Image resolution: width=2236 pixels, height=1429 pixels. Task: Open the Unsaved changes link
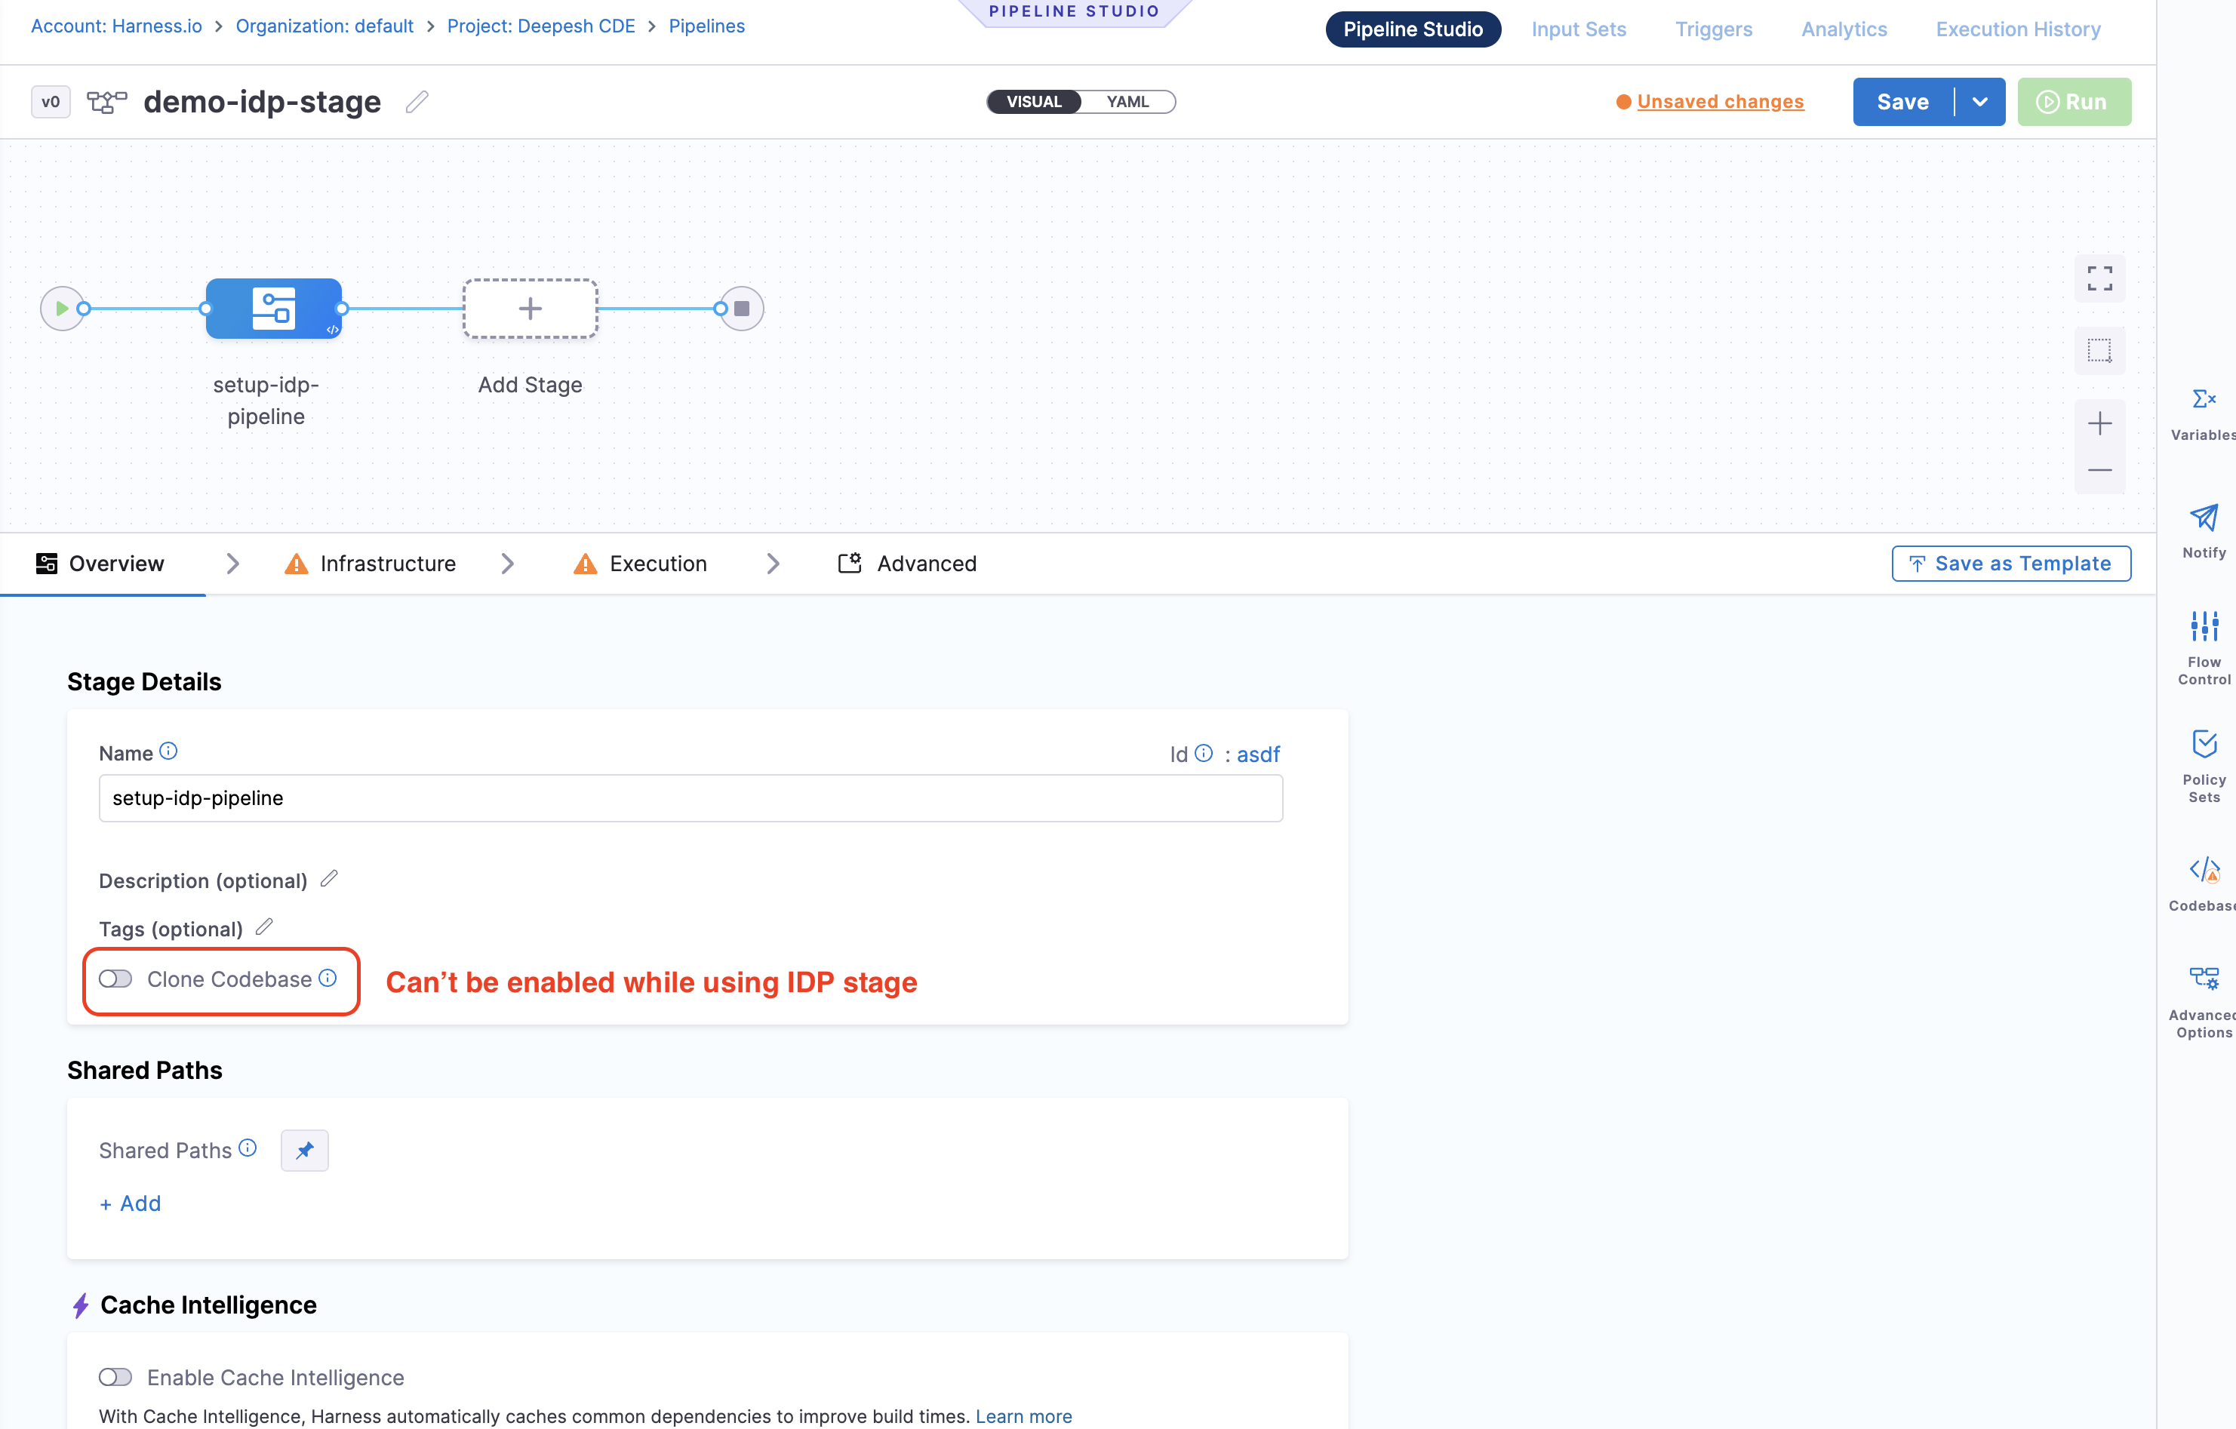click(x=1720, y=101)
